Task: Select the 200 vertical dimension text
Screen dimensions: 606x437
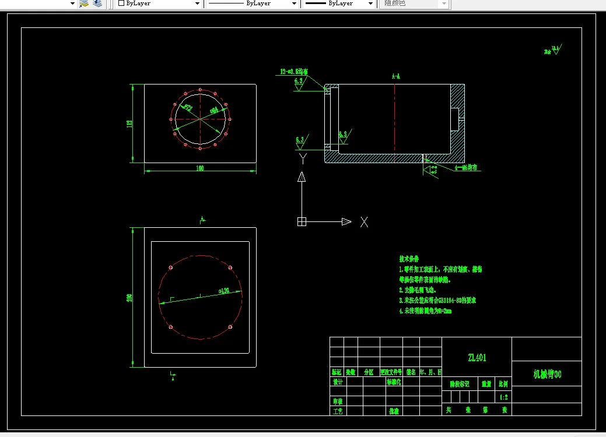Action: point(129,298)
